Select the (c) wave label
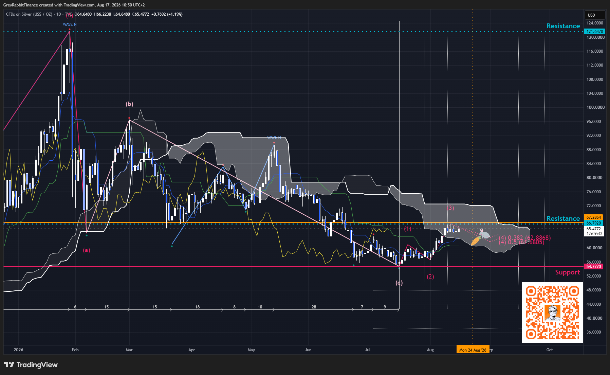610x375 pixels. [x=399, y=283]
